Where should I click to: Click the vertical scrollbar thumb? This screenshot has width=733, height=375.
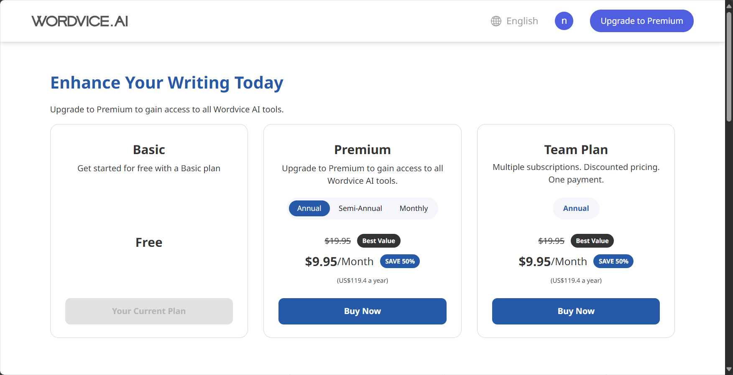pos(729,67)
